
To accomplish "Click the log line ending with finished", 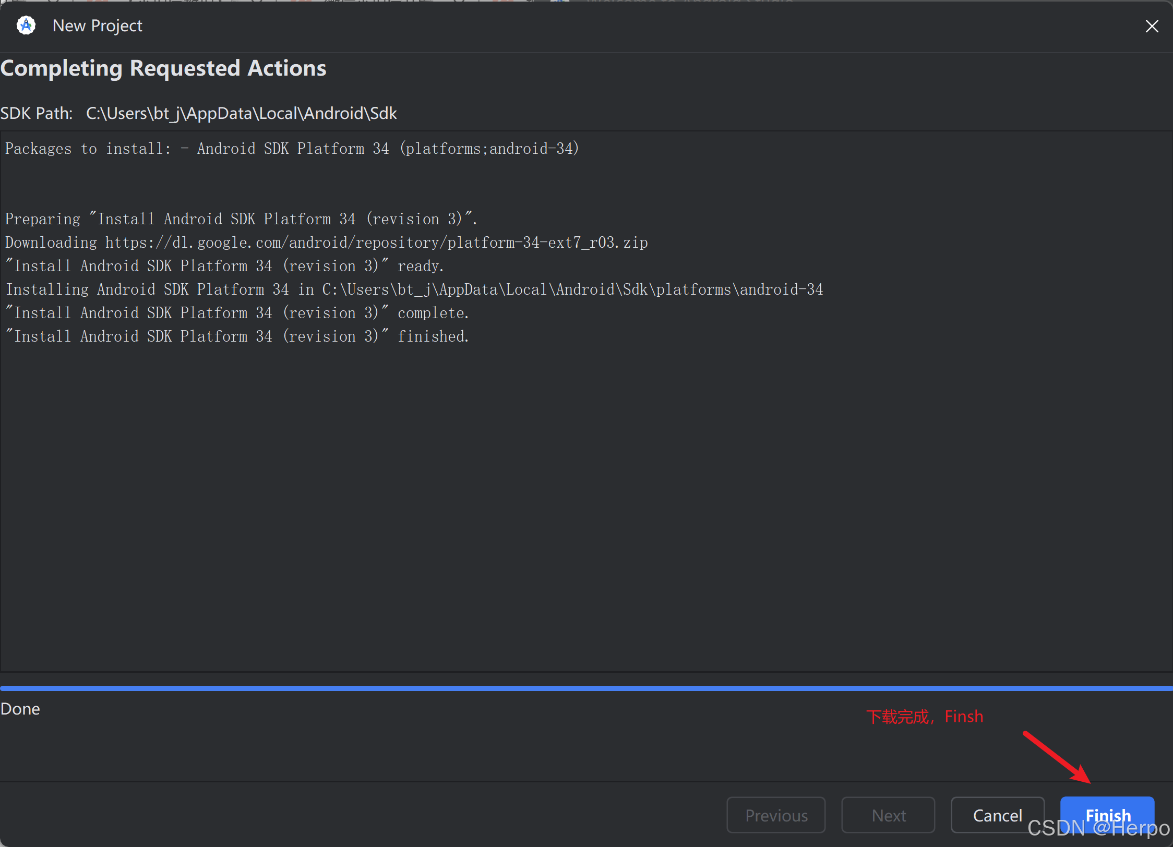I will (x=237, y=336).
